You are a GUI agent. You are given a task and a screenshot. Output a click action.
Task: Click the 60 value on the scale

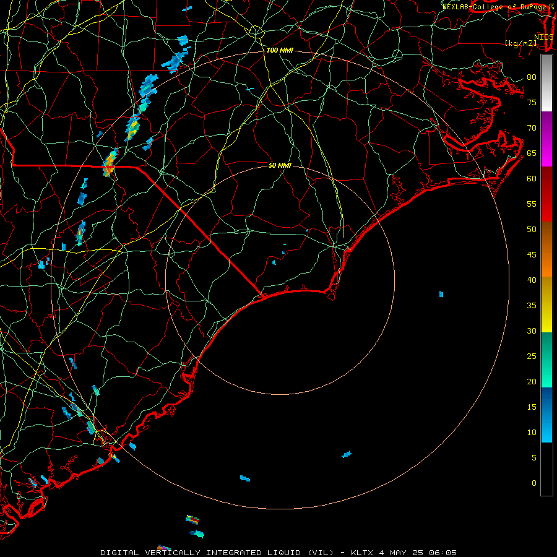(x=532, y=179)
